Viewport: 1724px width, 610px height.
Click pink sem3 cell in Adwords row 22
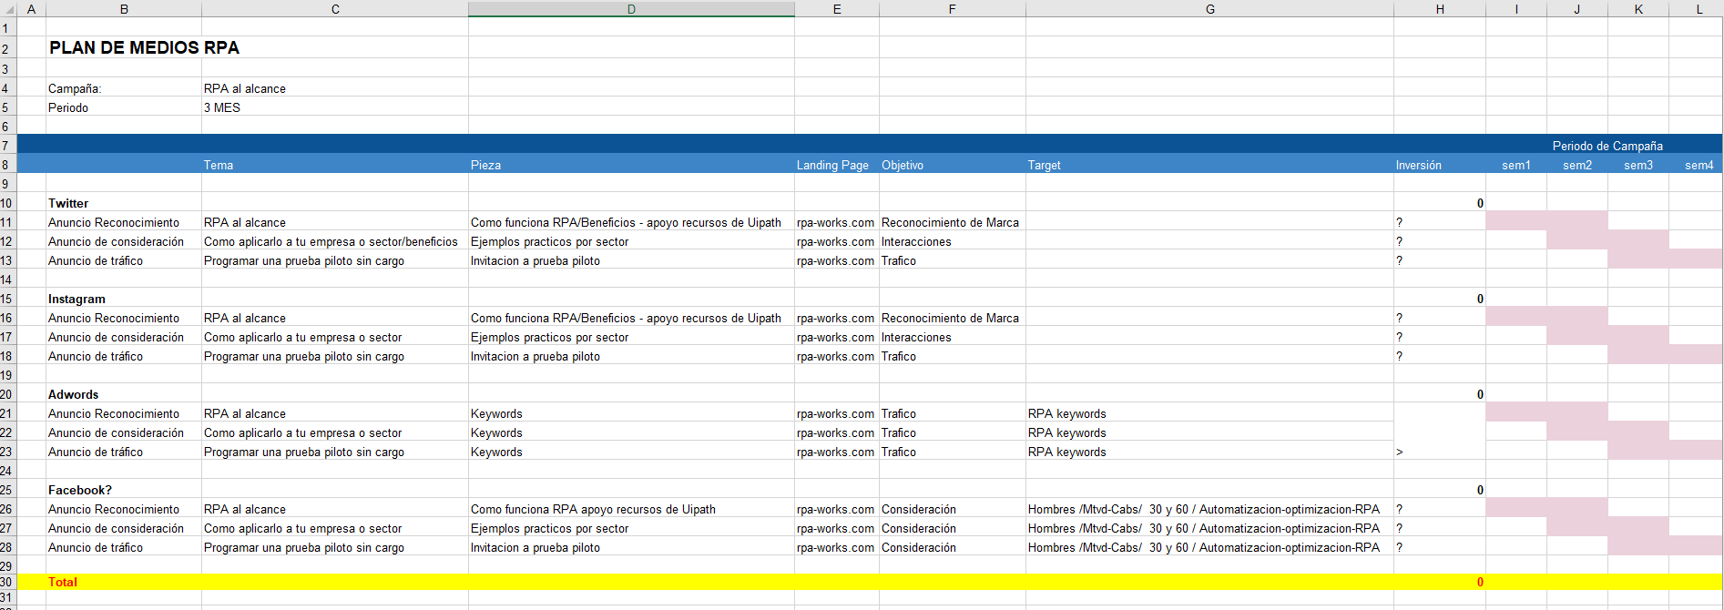click(1638, 432)
